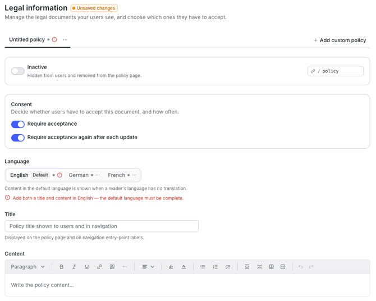Open the text alignment dropdown

(x=148, y=267)
